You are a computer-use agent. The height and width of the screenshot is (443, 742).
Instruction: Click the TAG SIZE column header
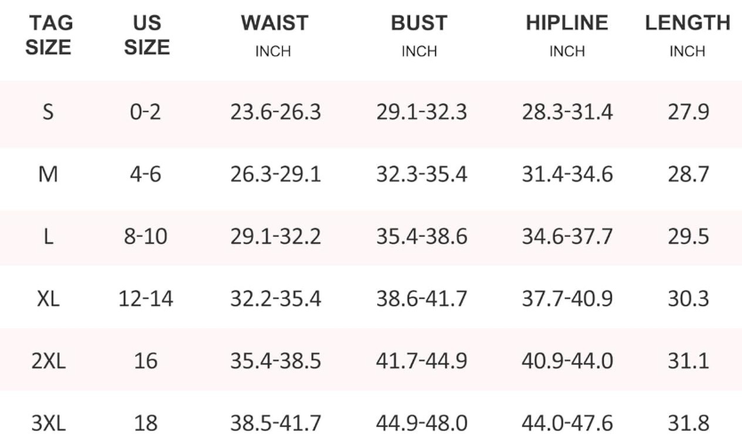pyautogui.click(x=48, y=36)
